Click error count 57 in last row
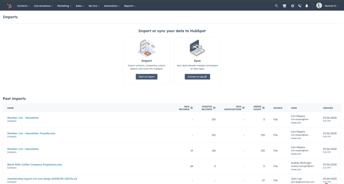 pos(263,181)
